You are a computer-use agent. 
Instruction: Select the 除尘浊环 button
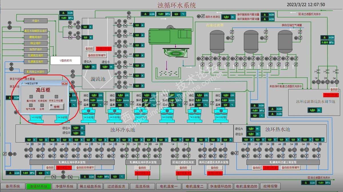35,43
